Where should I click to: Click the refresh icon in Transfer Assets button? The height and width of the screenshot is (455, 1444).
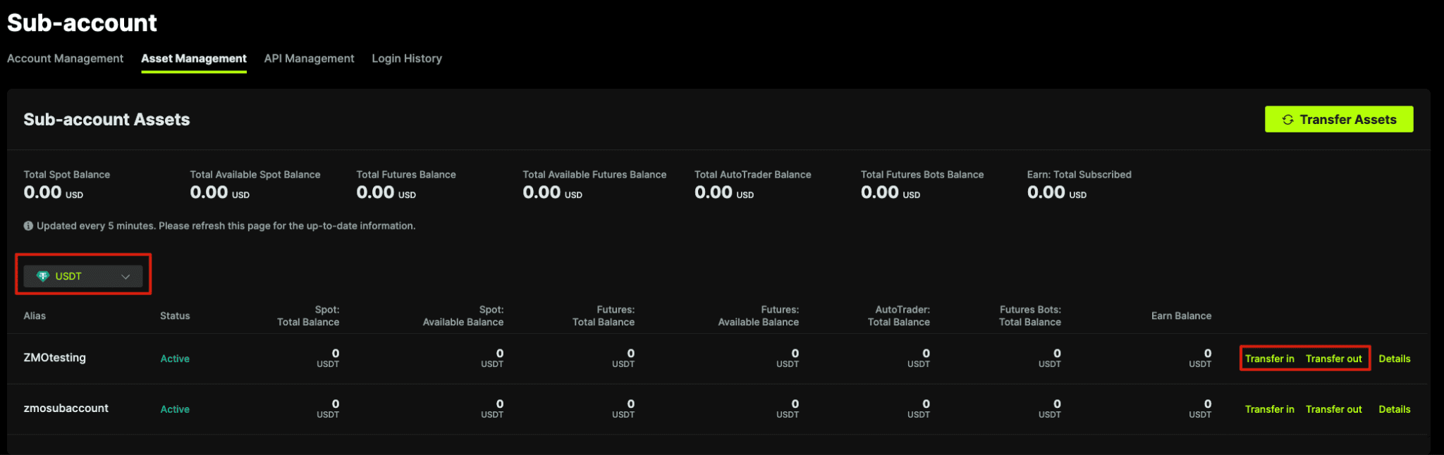pyautogui.click(x=1287, y=120)
